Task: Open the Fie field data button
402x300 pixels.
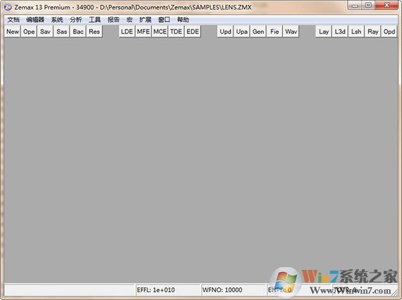Action: coord(275,31)
